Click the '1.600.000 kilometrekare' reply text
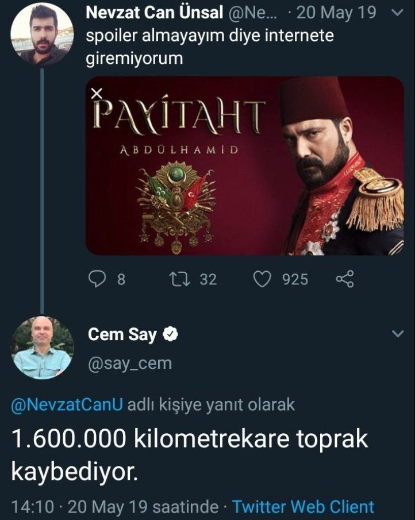 coord(190,454)
